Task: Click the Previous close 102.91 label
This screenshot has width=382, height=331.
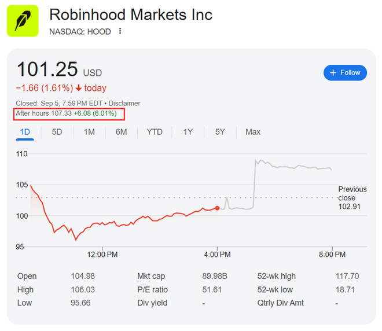Action: [352, 197]
